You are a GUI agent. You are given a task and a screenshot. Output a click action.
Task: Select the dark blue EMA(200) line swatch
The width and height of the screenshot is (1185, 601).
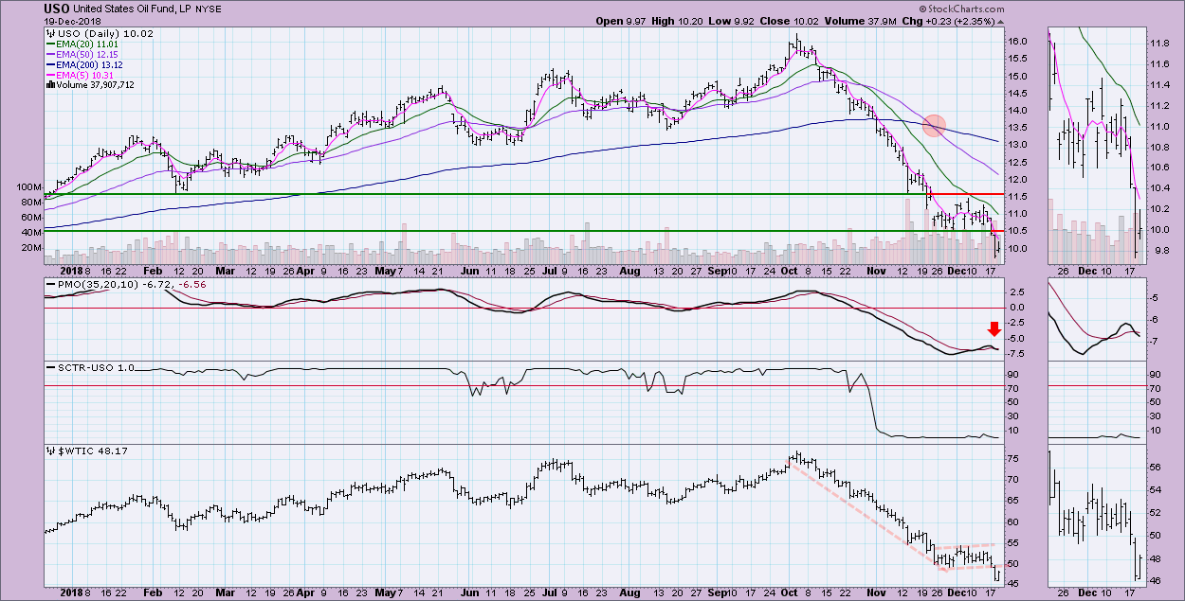pos(51,64)
